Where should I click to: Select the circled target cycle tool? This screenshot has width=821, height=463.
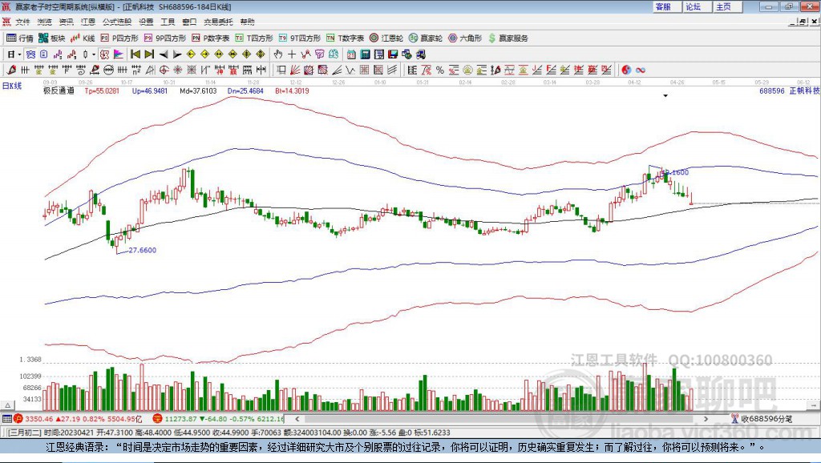164,70
